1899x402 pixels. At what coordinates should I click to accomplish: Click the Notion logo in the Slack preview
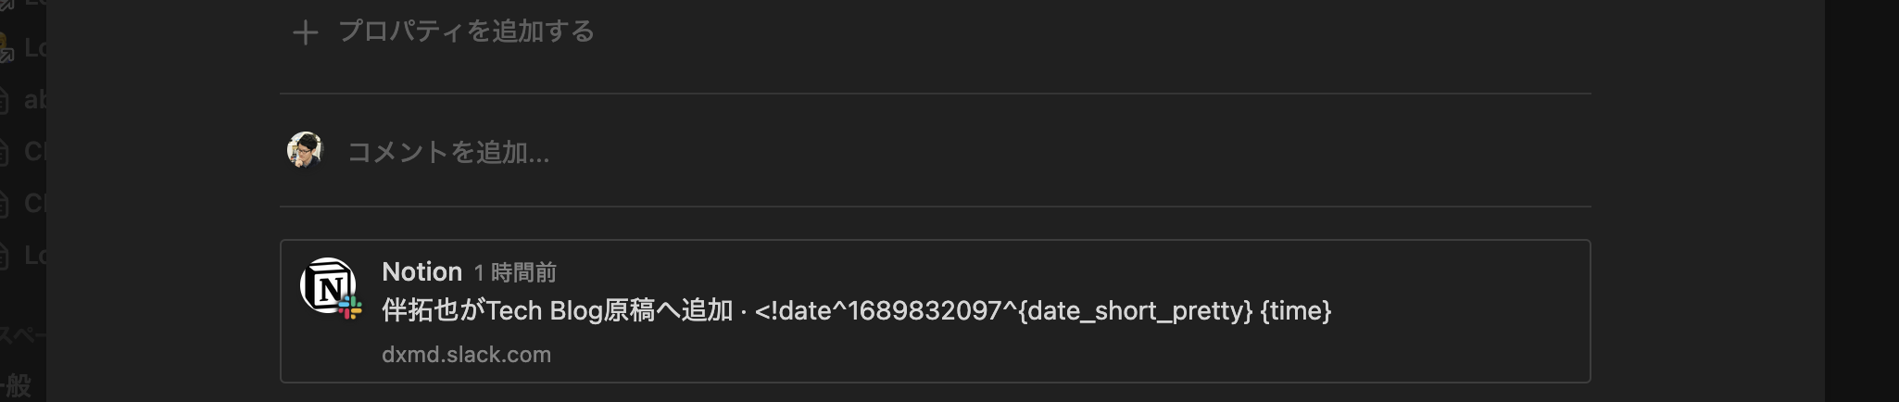tap(327, 285)
